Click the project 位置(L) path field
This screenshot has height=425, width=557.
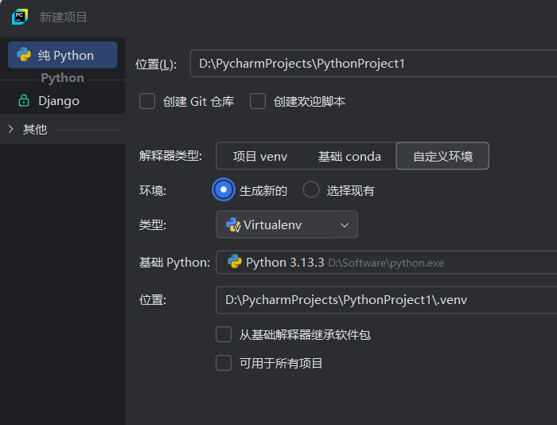pyautogui.click(x=374, y=64)
